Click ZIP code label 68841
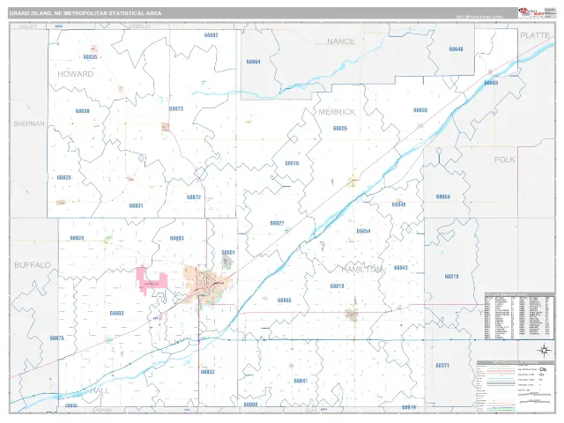 301,381
